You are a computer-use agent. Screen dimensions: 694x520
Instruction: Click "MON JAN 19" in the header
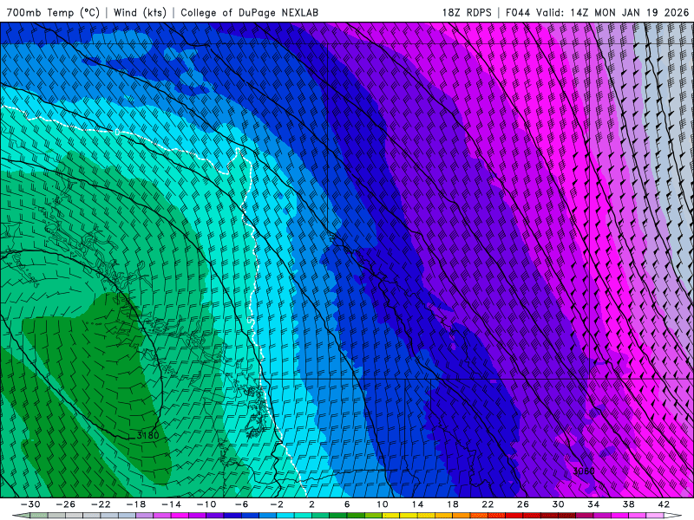[x=626, y=12]
